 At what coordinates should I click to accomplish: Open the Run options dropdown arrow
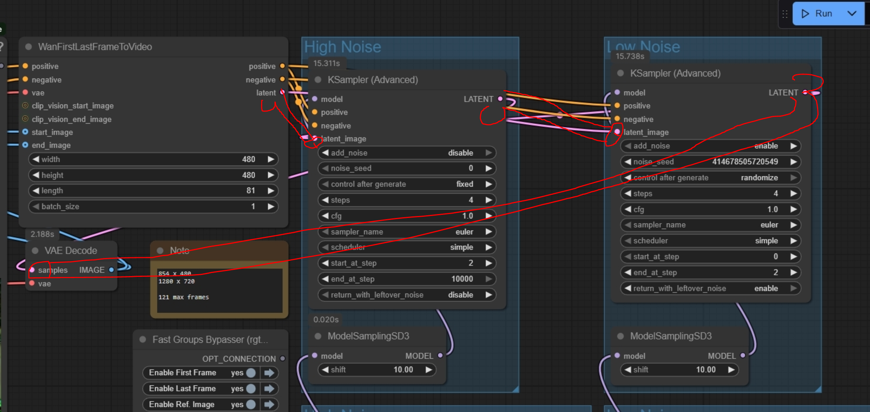852,14
